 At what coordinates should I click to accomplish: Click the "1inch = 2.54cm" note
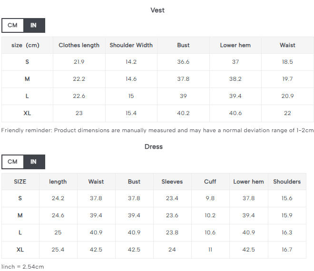pyautogui.click(x=23, y=267)
